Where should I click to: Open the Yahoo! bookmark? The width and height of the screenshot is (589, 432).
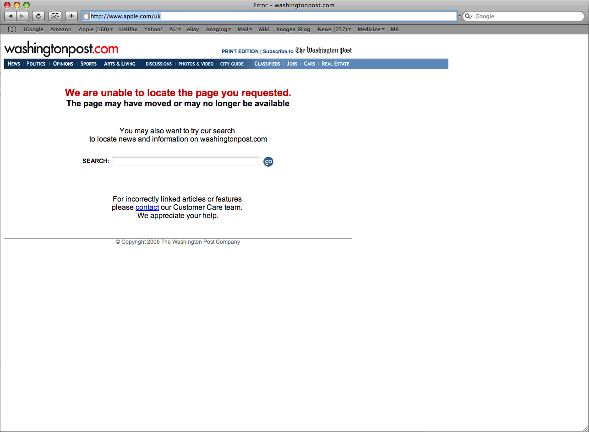click(x=153, y=29)
